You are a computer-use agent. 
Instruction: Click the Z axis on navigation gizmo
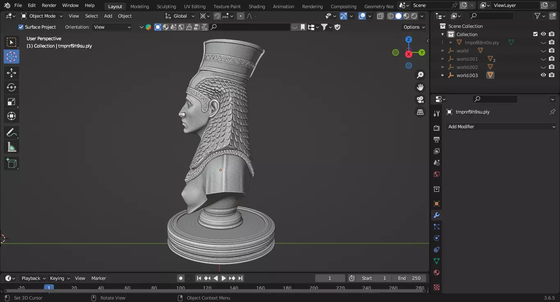click(409, 39)
